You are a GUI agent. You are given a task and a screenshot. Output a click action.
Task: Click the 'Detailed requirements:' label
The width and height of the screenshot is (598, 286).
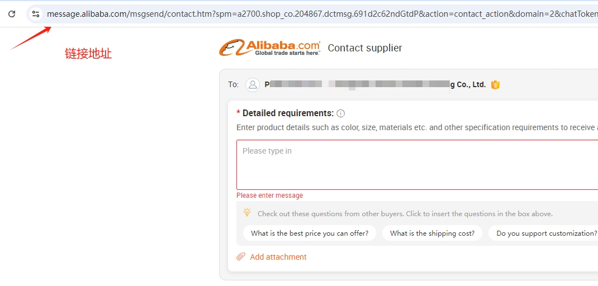coord(288,113)
